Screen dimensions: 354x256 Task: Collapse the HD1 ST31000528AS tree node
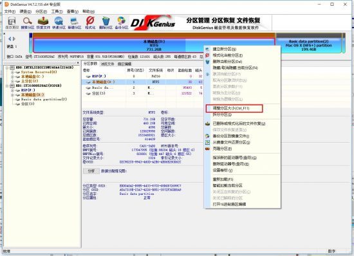point(7,86)
